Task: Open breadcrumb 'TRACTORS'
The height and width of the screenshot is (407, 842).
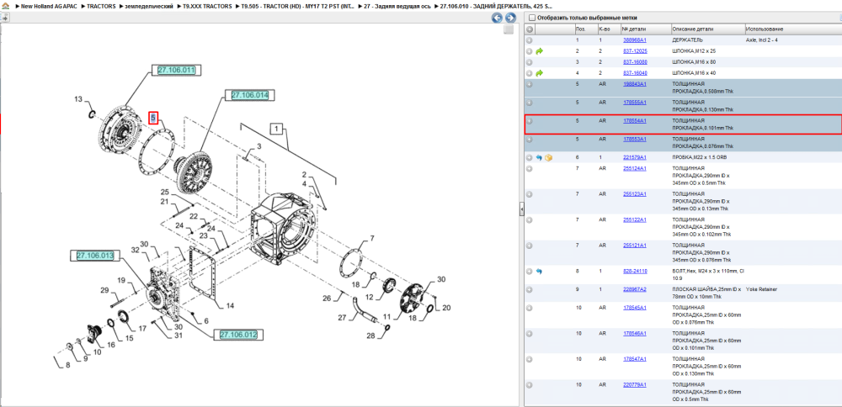Action: (x=101, y=6)
